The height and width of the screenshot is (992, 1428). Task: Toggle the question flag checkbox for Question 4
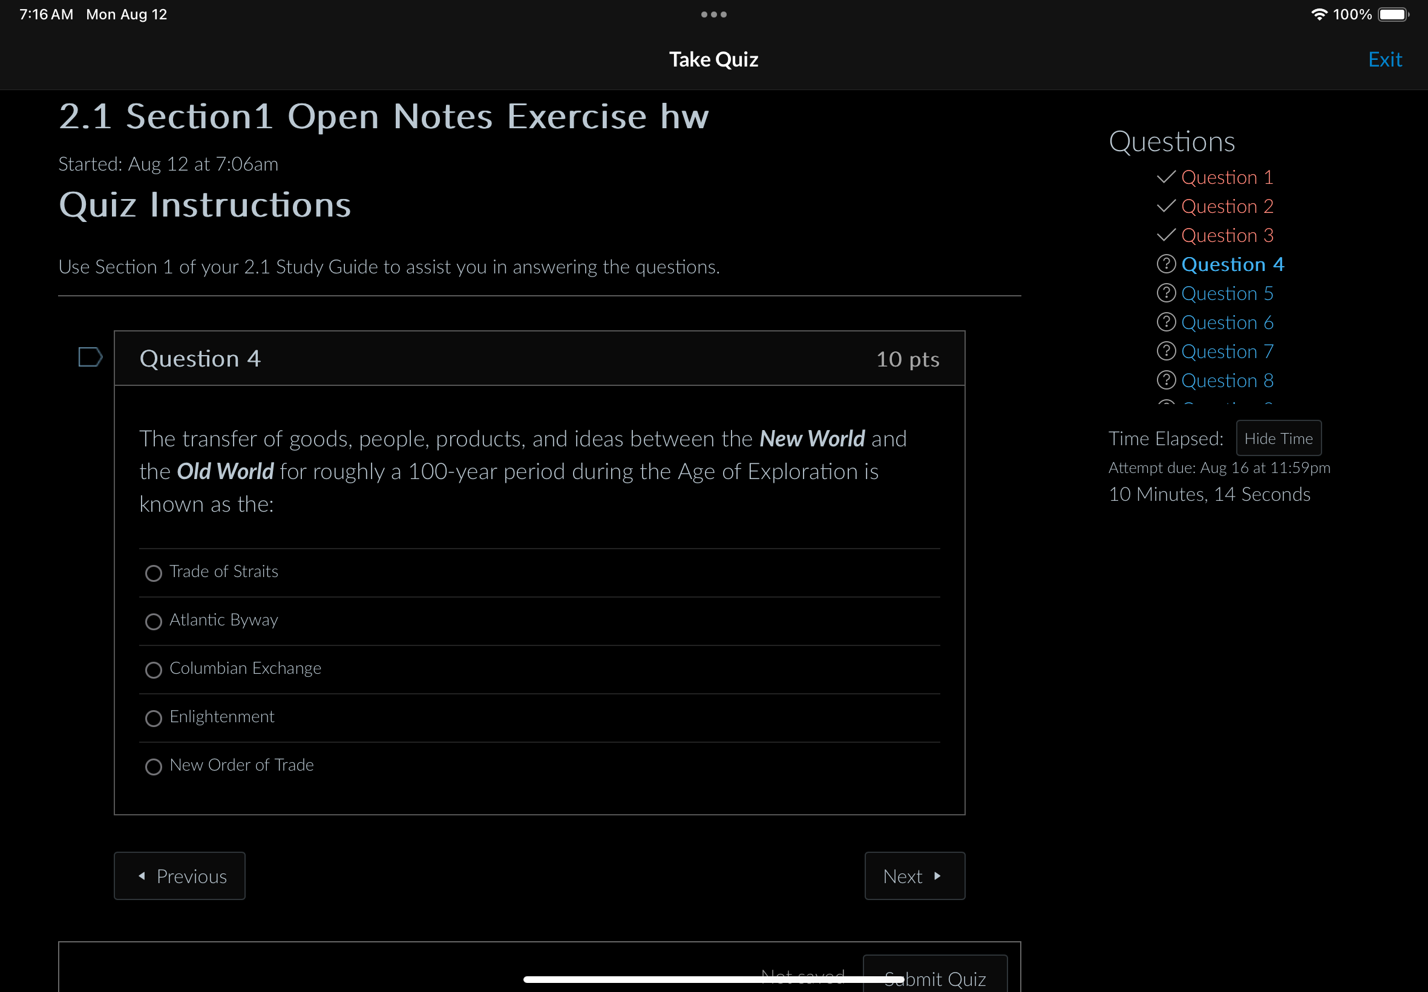(89, 357)
